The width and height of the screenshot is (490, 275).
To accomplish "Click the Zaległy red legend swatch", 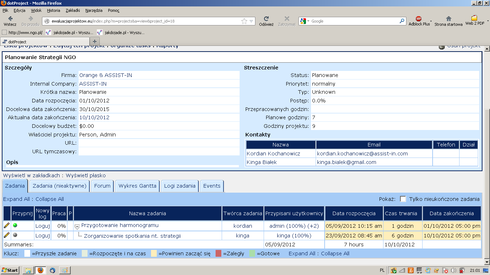I will [x=218, y=254].
